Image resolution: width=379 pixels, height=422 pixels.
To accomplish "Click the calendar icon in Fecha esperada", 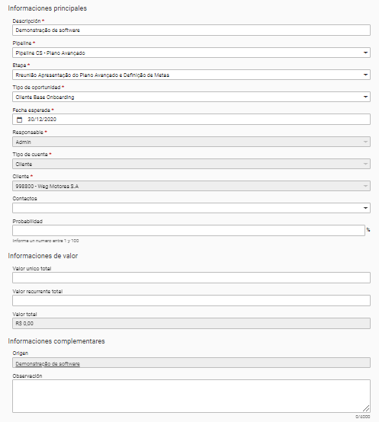I will click(x=20, y=120).
